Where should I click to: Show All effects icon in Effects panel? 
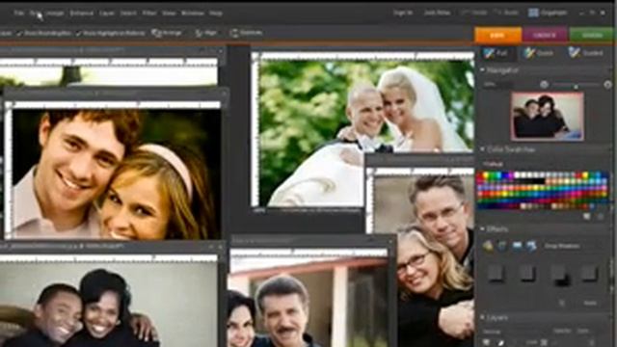(531, 247)
